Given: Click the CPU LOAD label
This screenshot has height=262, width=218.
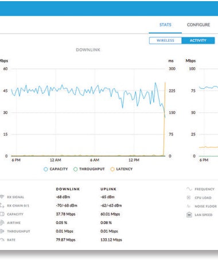Looking at the screenshot, I should (x=203, y=198).
